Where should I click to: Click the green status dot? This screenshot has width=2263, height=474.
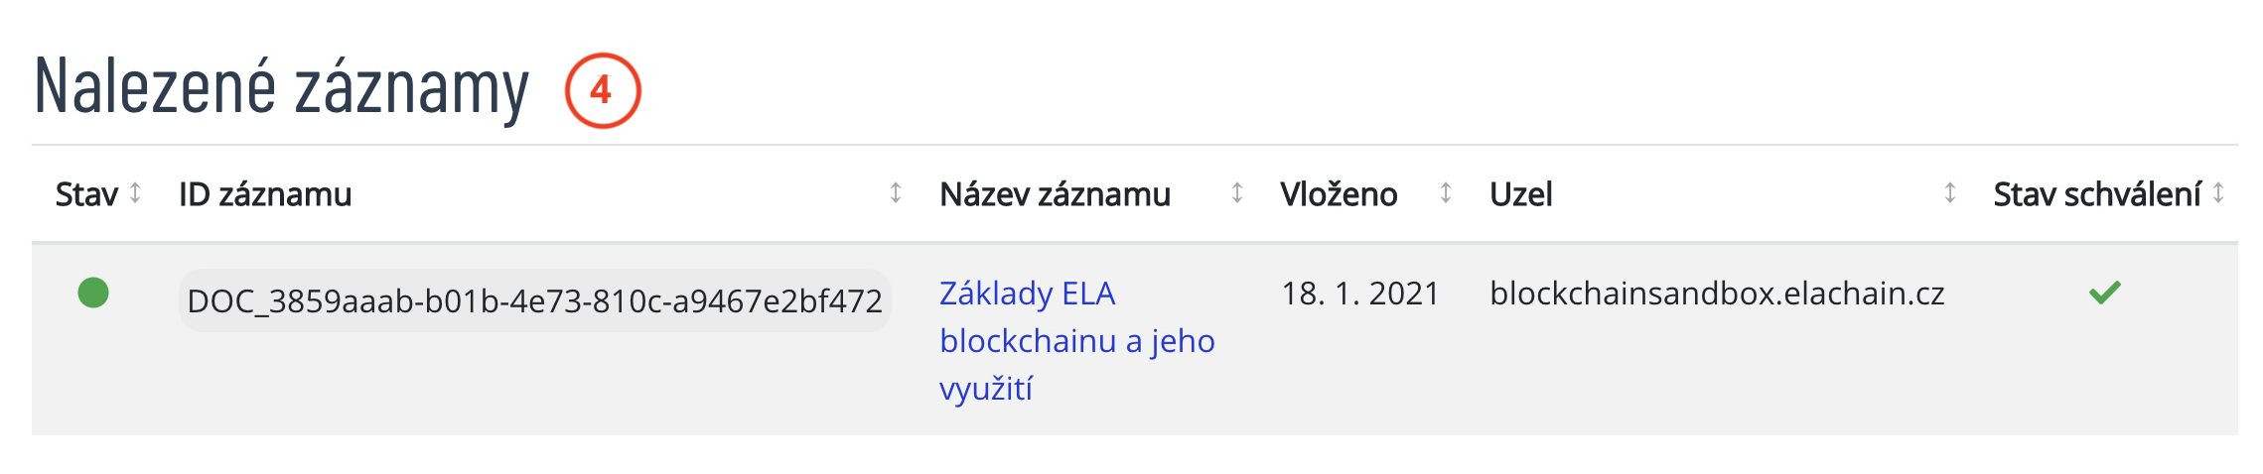point(93,294)
